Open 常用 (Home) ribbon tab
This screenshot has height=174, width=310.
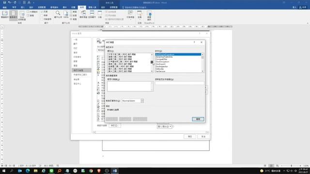(14, 7)
